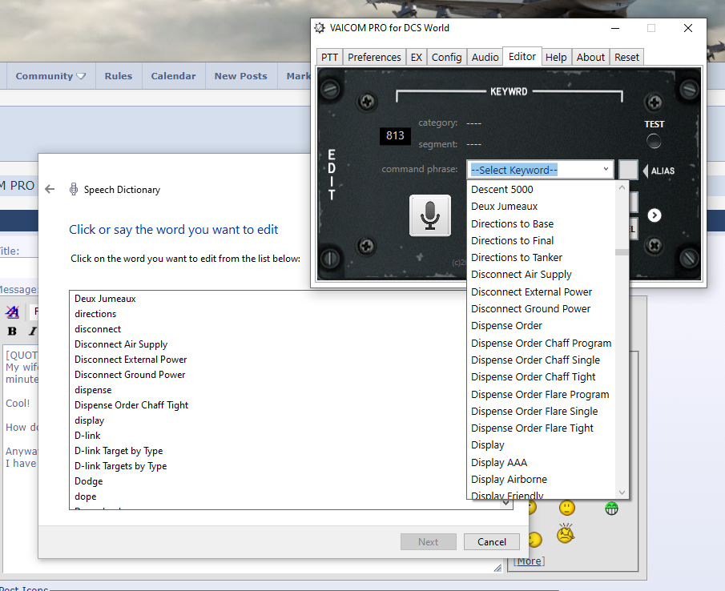Click the keyword dropdown scrollbar down arrow
Image resolution: width=725 pixels, height=591 pixels.
point(622,492)
